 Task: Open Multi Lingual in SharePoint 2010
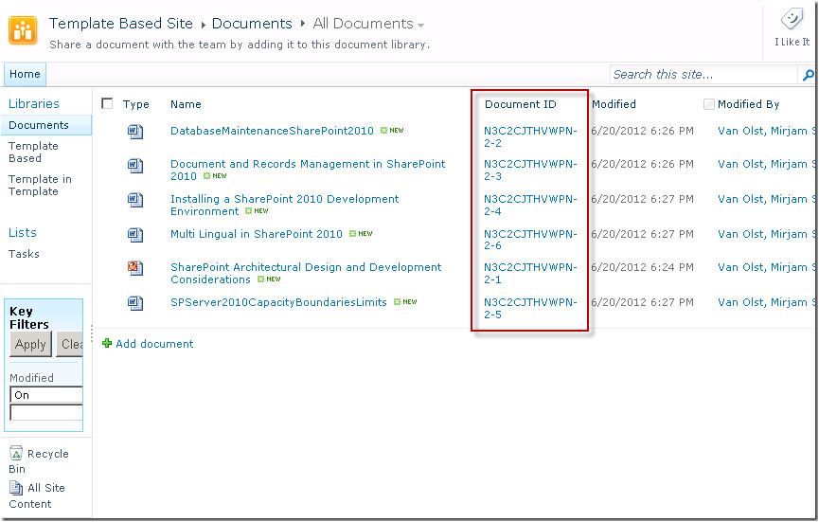[x=257, y=234]
